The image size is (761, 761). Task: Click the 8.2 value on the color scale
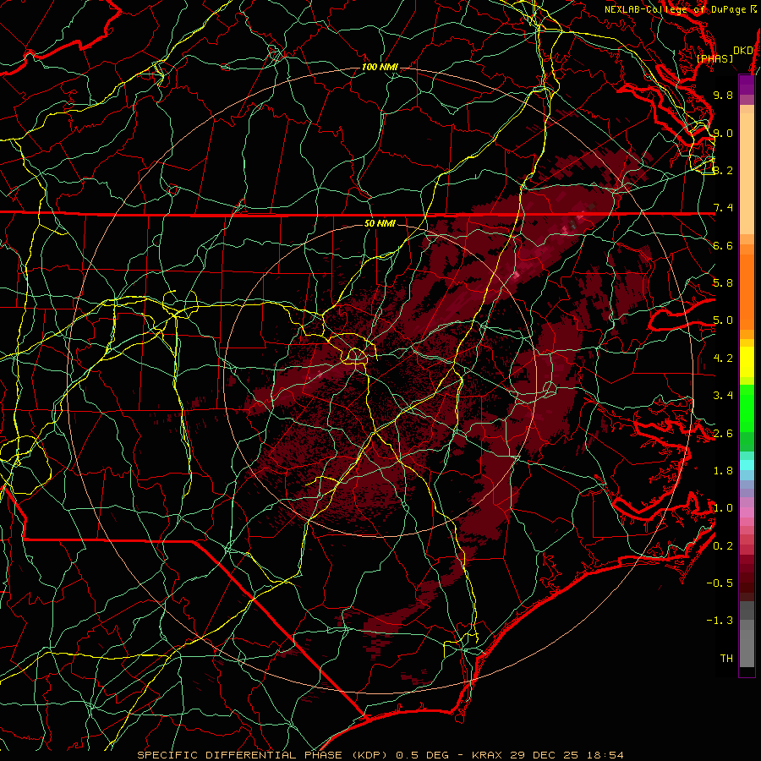coord(723,170)
